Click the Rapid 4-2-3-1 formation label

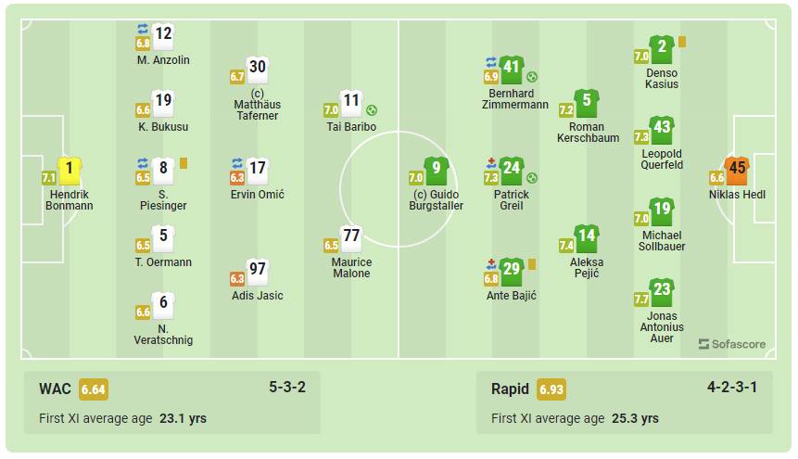732,388
